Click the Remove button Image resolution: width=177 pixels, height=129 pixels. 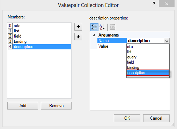click(56, 106)
